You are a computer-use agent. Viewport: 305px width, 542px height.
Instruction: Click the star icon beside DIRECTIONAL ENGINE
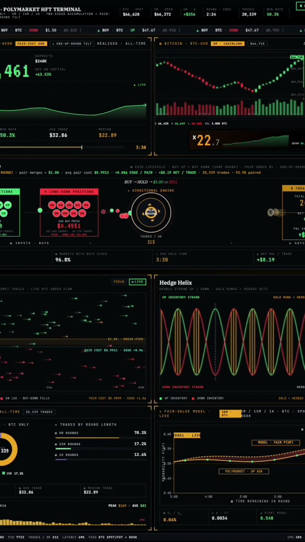[x=128, y=190]
